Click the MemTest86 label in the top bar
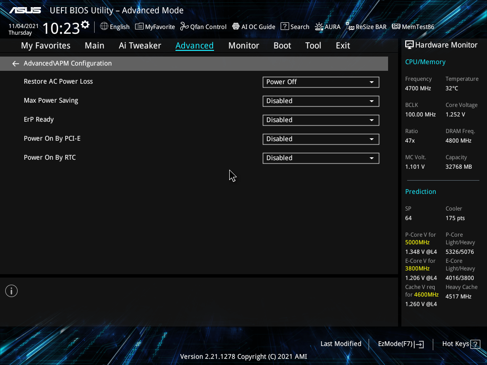The width and height of the screenshot is (487, 365). [x=418, y=27]
